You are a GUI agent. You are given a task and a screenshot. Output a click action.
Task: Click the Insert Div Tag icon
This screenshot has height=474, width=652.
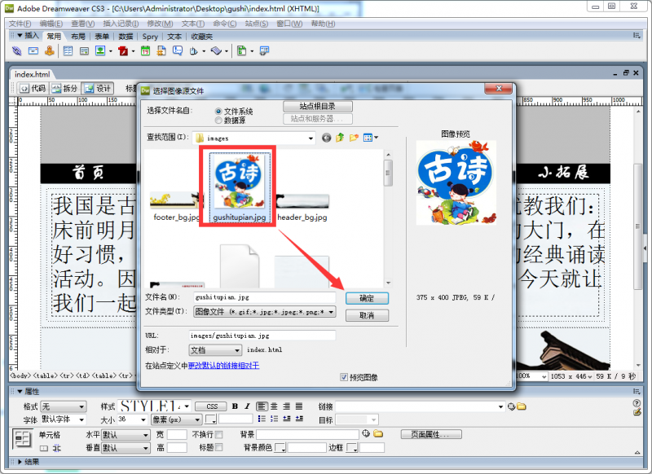click(x=85, y=51)
